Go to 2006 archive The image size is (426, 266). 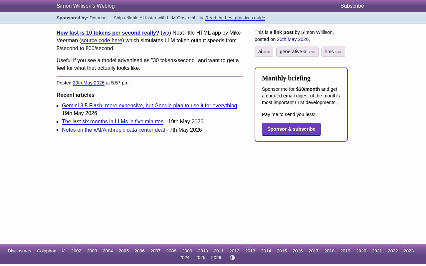(139, 251)
